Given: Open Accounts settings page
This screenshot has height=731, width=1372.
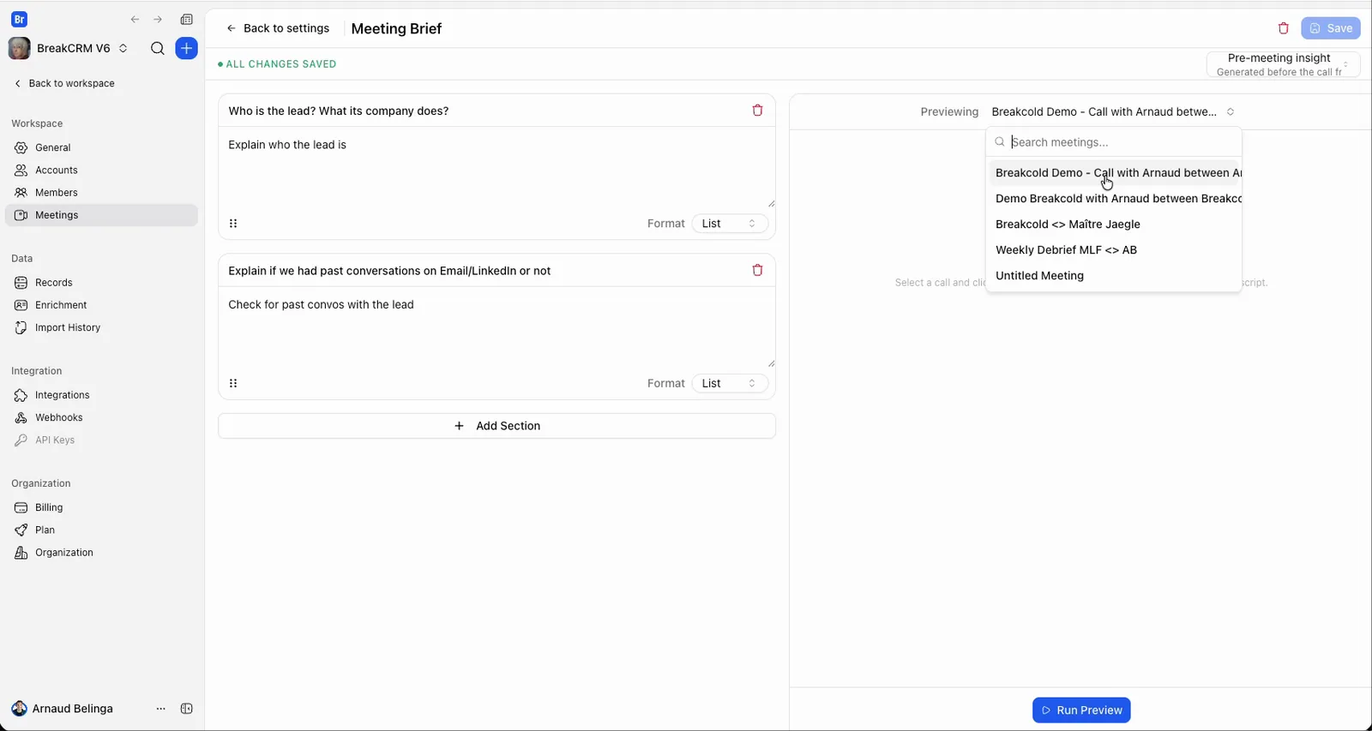Looking at the screenshot, I should [101, 170].
